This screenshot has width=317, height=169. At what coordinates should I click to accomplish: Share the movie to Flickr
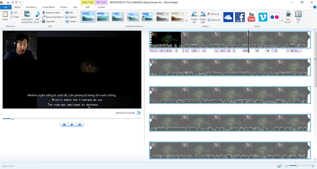(x=274, y=17)
